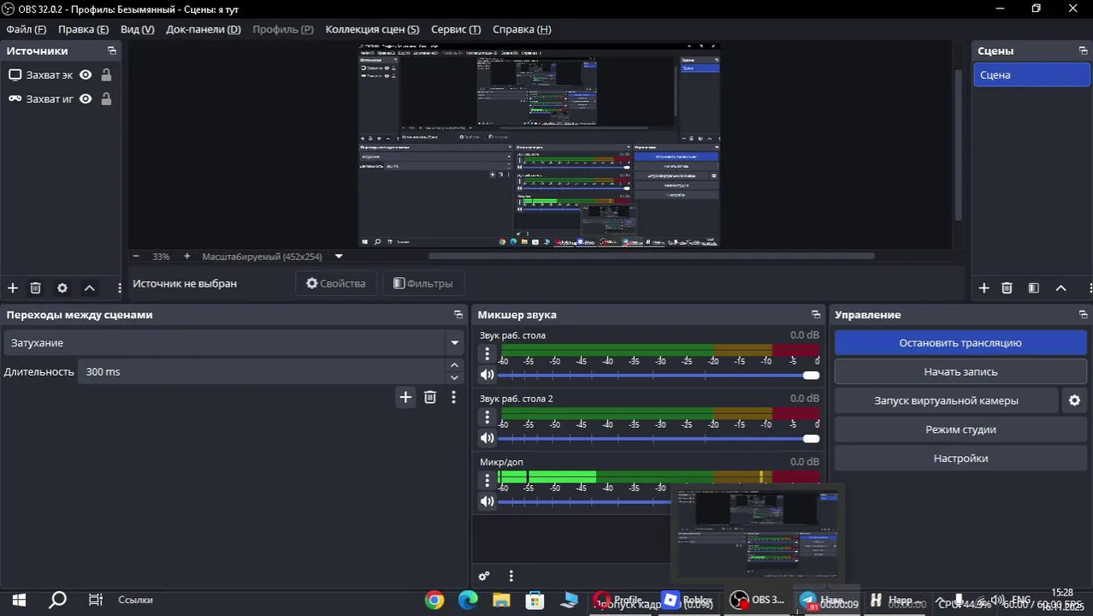Open the Коллекция сцен menu

point(372,29)
